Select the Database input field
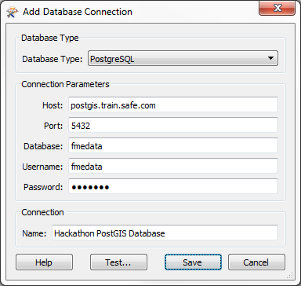301x286 pixels. pyautogui.click(x=173, y=146)
